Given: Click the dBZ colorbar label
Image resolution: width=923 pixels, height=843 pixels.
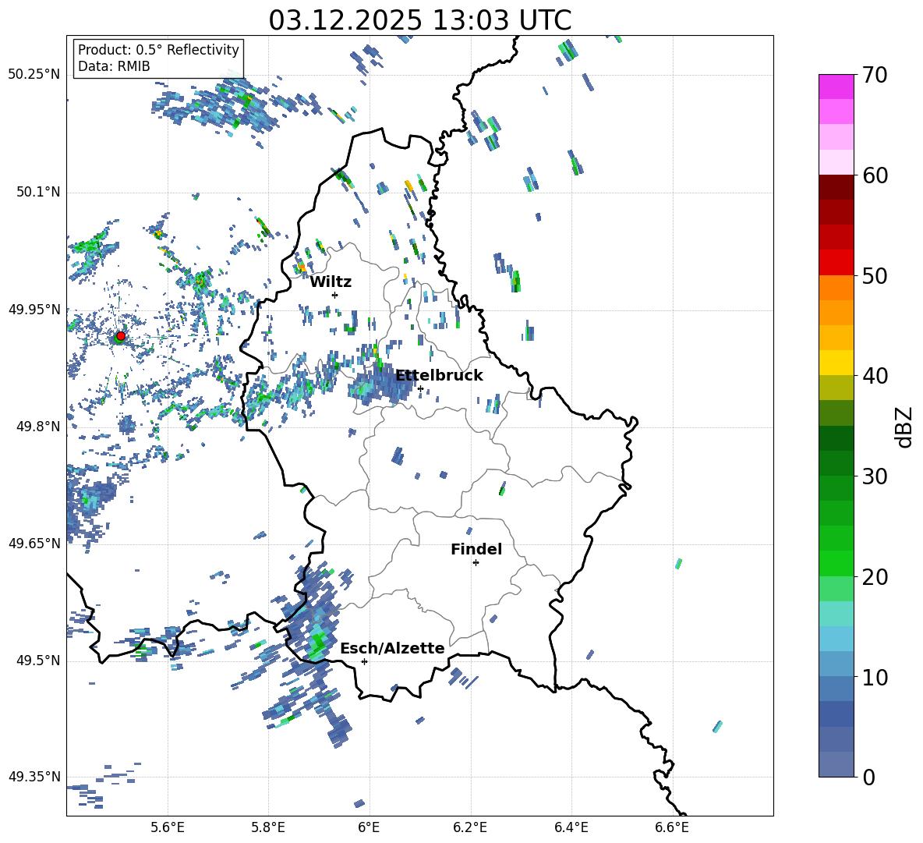Looking at the screenshot, I should point(905,427).
